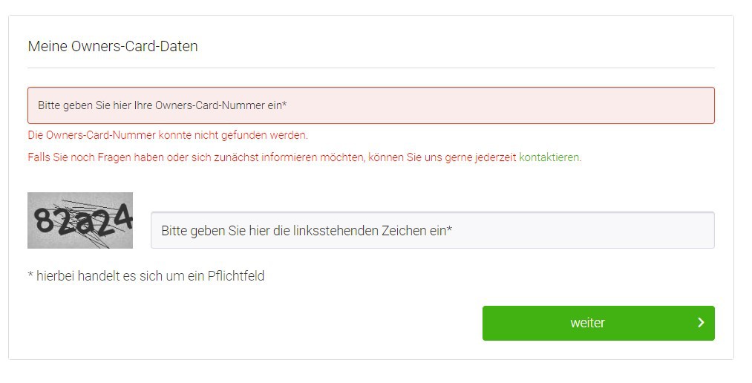Click the chevron arrow on weiter button

(x=701, y=323)
